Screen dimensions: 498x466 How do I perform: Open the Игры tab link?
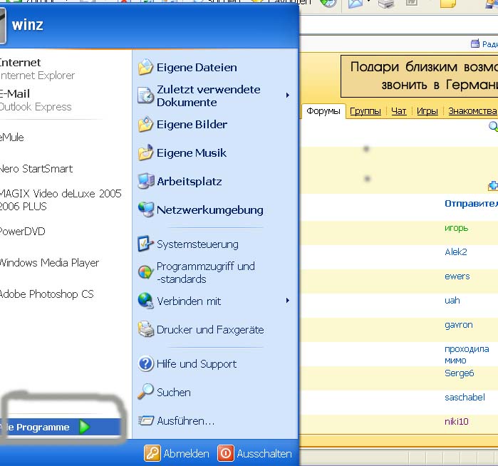pyautogui.click(x=427, y=111)
